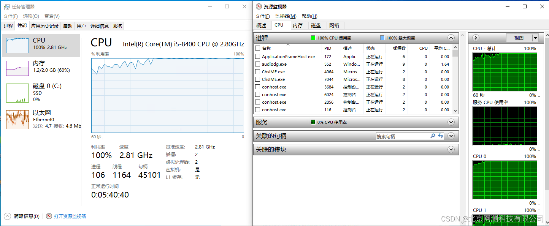The height and width of the screenshot is (226, 549).
Task: Toggle the select-all checkbox beside 名称 header
Action: (x=258, y=48)
